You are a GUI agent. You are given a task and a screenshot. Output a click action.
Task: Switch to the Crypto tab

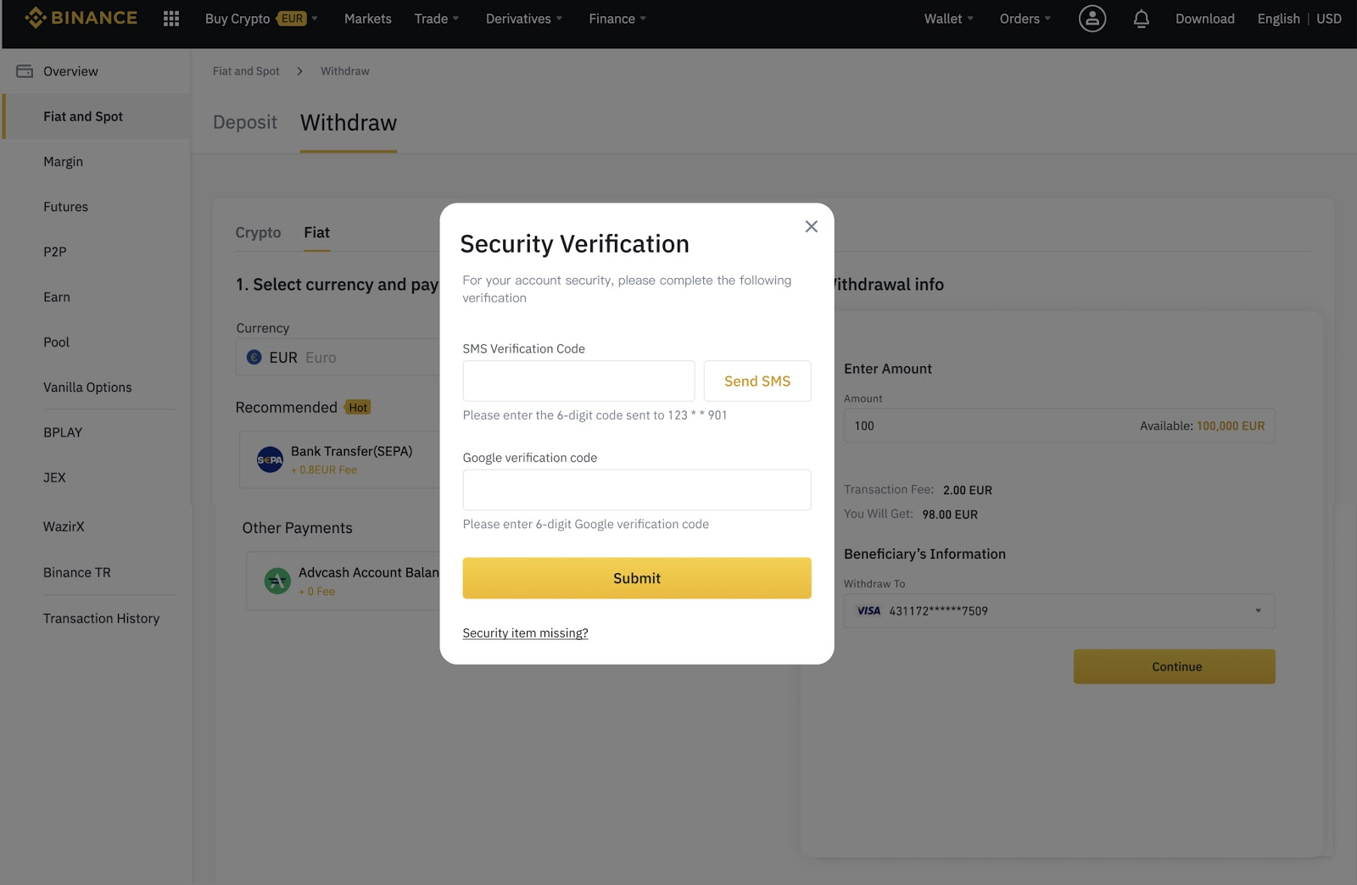tap(258, 232)
